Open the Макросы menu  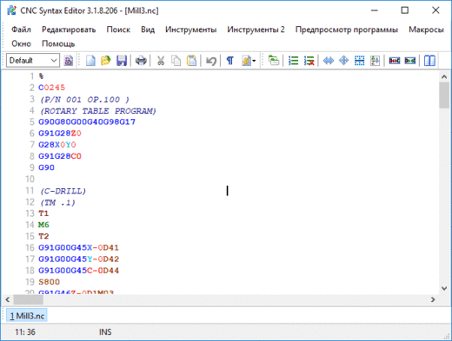[x=426, y=30]
